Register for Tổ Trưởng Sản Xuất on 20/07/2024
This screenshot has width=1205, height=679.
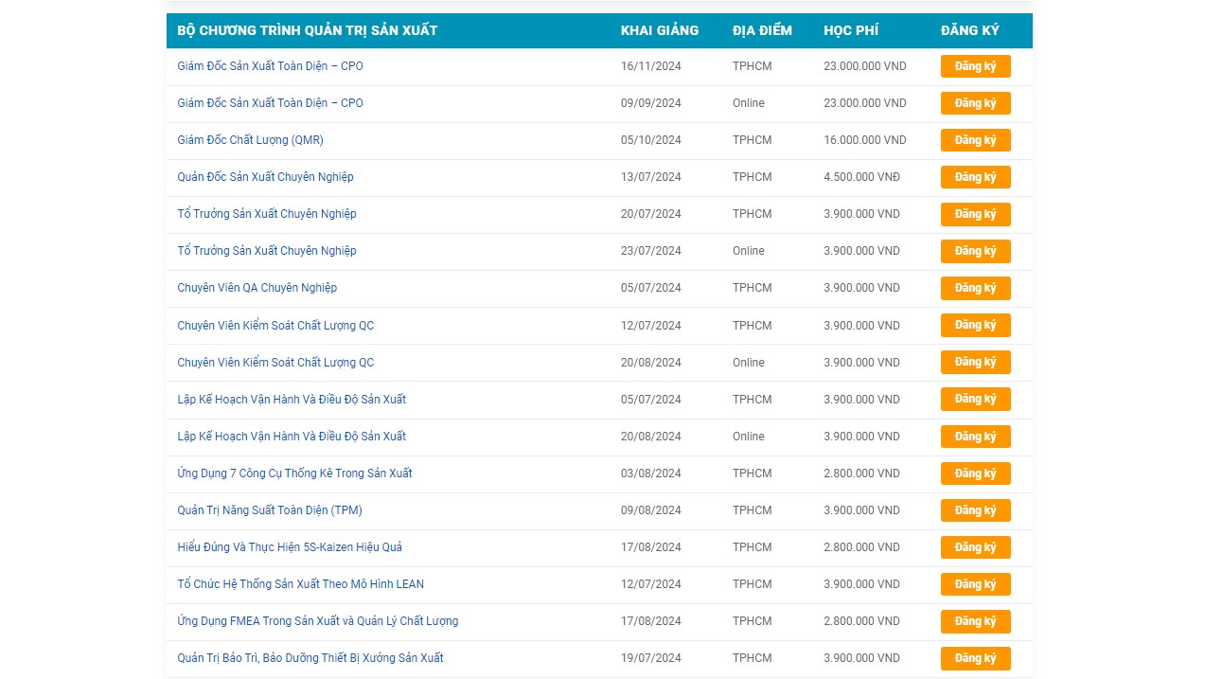975,214
